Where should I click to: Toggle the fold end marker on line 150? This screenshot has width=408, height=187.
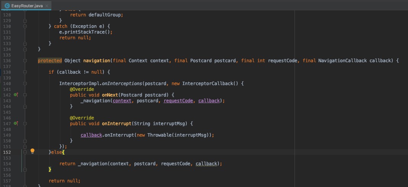[x=25, y=141]
